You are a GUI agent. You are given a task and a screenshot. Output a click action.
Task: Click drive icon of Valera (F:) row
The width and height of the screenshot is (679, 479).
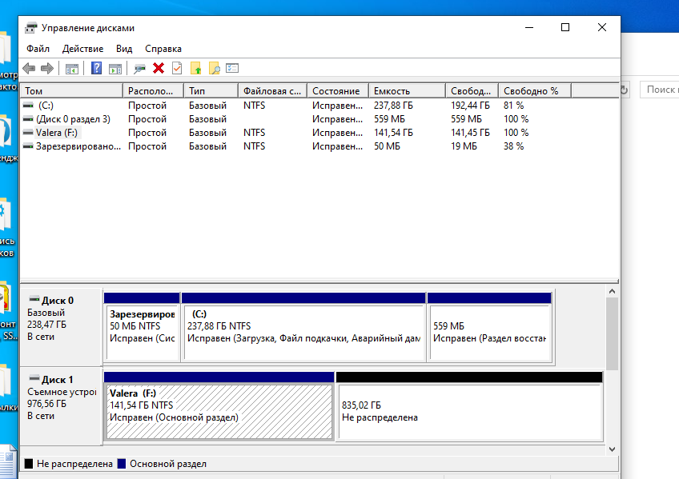click(28, 132)
